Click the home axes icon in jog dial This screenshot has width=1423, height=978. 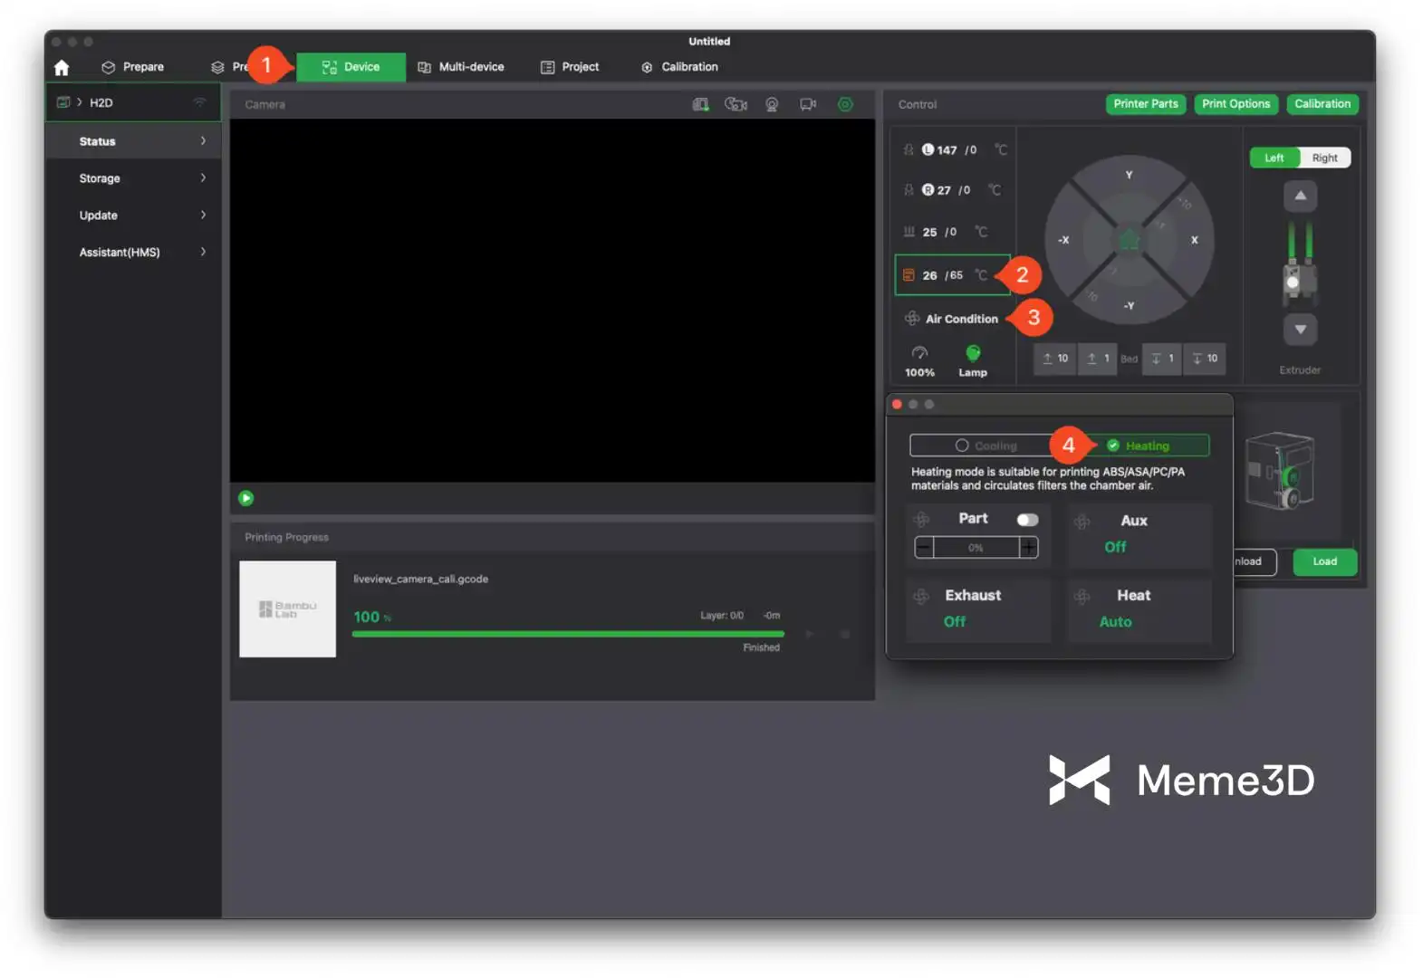(x=1129, y=240)
